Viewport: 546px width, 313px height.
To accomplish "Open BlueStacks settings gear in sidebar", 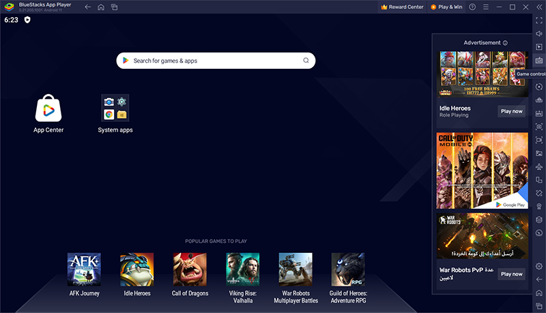I will coord(538,266).
